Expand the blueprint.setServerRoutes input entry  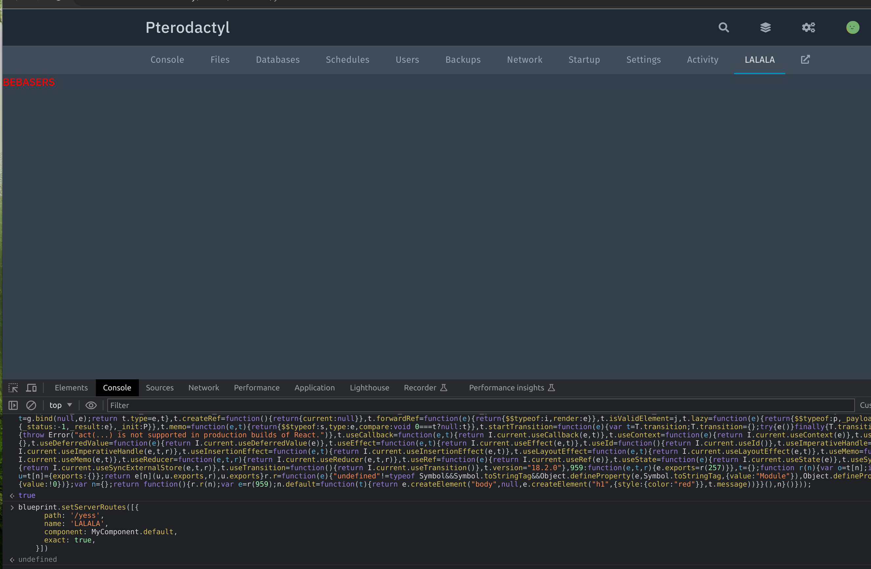[12, 507]
